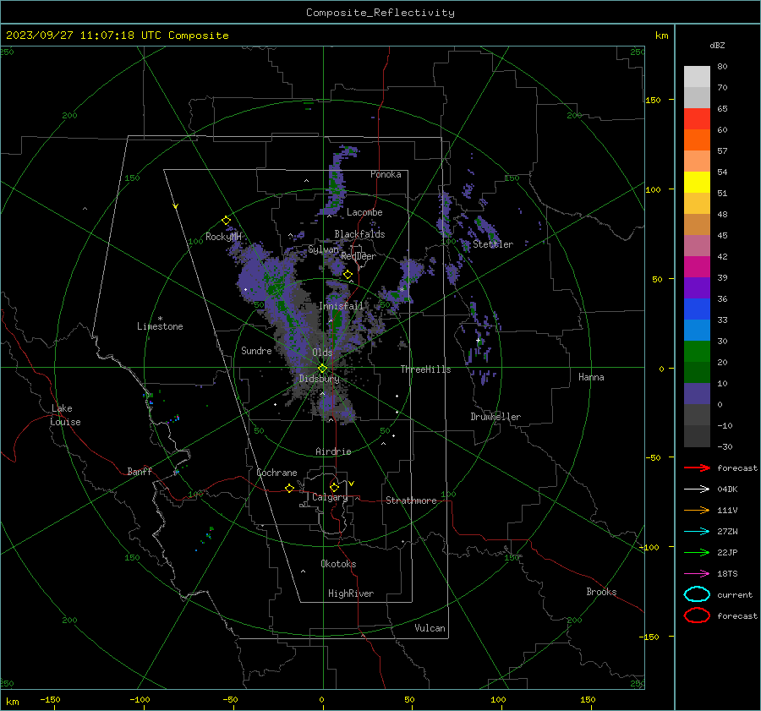
Task: Click the Didsbury city label
Action: pyautogui.click(x=319, y=379)
